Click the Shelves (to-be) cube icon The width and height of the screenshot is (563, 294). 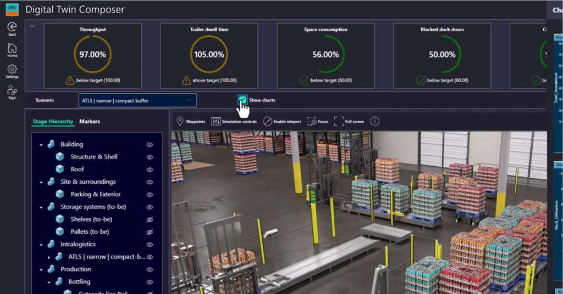click(x=60, y=219)
